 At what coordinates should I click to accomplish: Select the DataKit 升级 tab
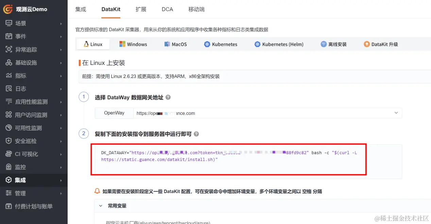click(x=381, y=44)
